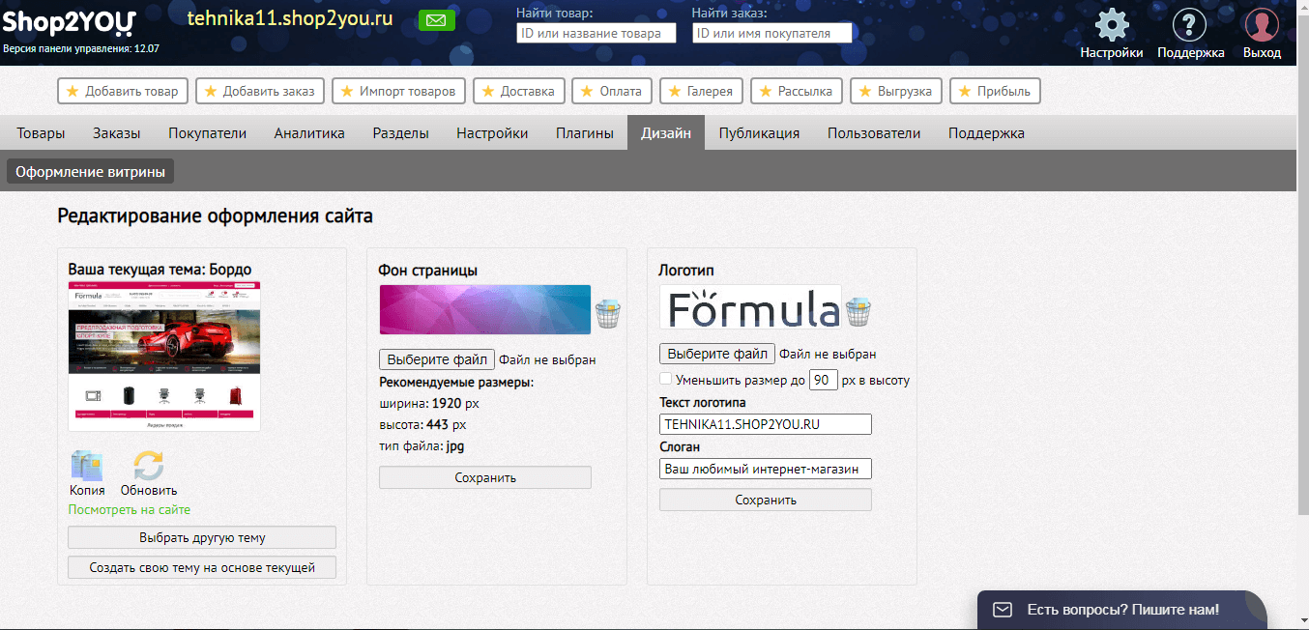This screenshot has height=630, width=1309.
Task: Open the Analytics menu tab
Action: coord(308,133)
